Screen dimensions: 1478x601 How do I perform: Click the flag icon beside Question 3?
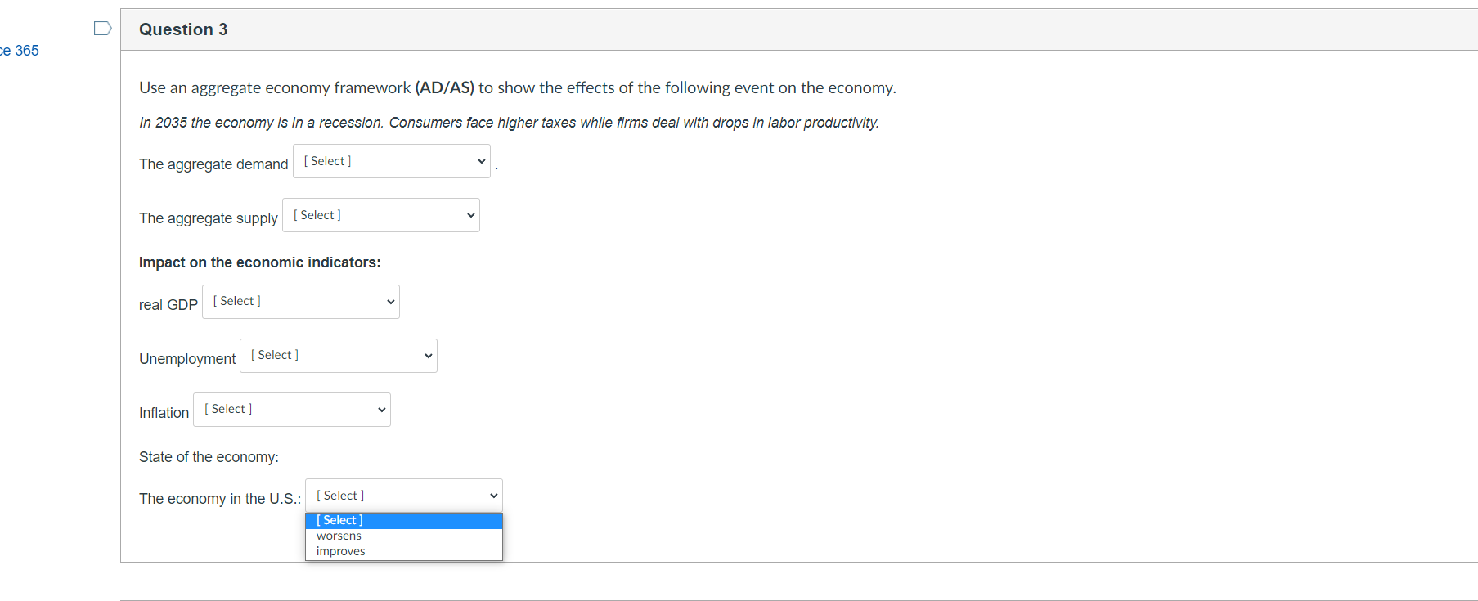click(x=101, y=27)
